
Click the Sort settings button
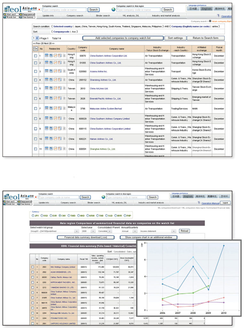click(x=175, y=38)
